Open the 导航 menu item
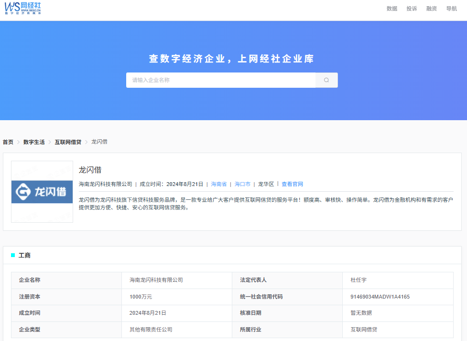Image resolution: width=467 pixels, height=341 pixels. [451, 9]
